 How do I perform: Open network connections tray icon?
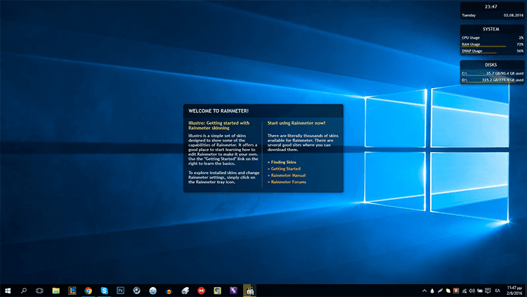[464, 291]
